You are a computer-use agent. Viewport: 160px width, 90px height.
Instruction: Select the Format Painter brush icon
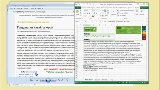tap(80, 15)
